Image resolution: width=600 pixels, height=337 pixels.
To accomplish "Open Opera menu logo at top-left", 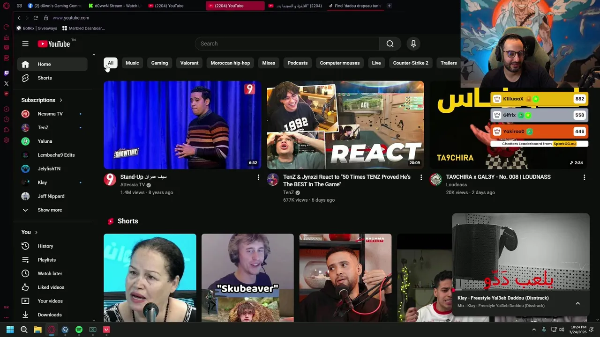I will (x=6, y=6).
